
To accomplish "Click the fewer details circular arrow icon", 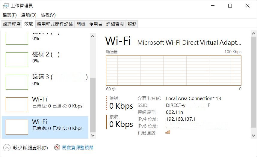I will (7, 148).
